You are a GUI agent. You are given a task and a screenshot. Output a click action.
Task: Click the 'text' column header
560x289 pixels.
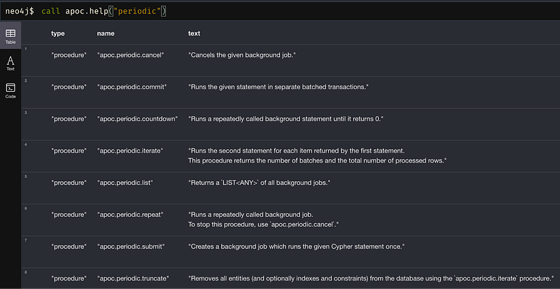point(194,33)
